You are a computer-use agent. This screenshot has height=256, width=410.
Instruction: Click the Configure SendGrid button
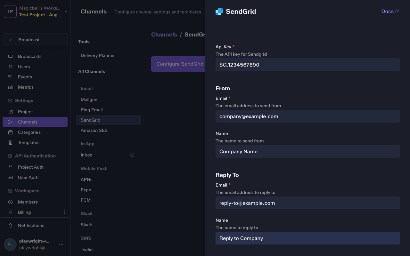point(178,64)
